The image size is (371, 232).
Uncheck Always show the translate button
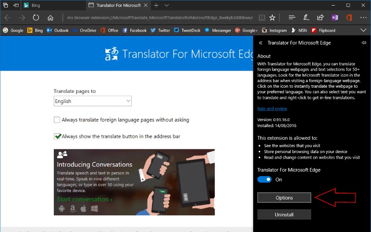click(x=57, y=136)
